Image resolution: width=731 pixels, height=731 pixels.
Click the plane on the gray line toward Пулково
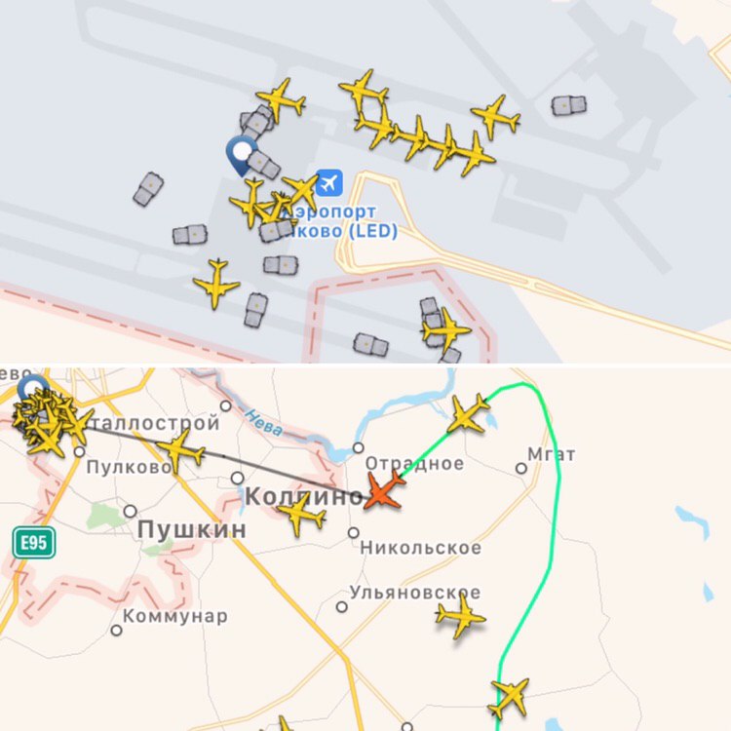point(180,450)
